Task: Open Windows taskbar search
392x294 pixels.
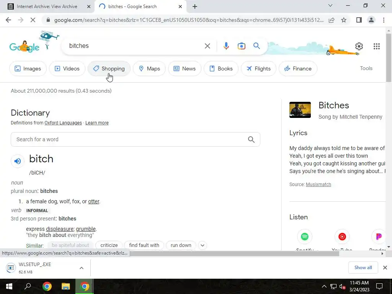Action: click(28, 286)
